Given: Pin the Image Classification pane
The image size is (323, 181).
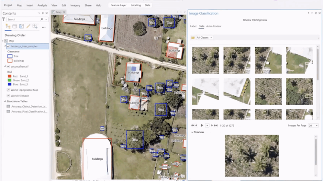Looking at the screenshot, I should pyautogui.click(x=316, y=13).
